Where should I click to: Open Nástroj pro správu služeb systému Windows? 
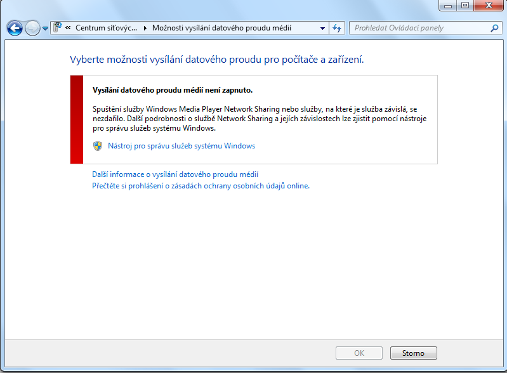[x=181, y=146]
